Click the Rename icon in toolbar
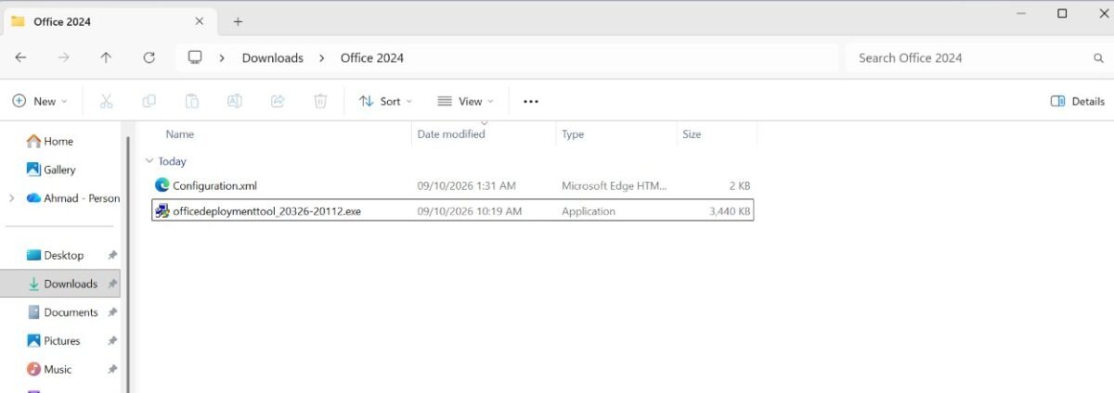 (235, 101)
